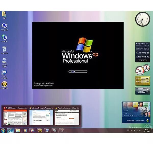
Task: Open the Moscow weather gadget
Action: point(143,91)
